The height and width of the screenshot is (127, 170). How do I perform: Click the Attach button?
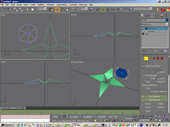(x=148, y=107)
